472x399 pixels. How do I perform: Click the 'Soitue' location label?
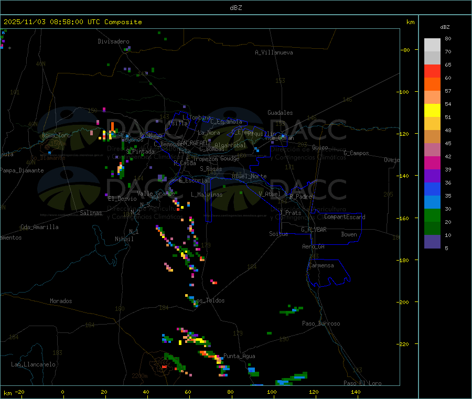coord(278,234)
